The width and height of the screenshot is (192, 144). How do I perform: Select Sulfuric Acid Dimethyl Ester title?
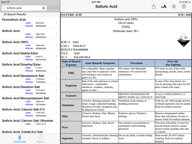click(x=21, y=64)
